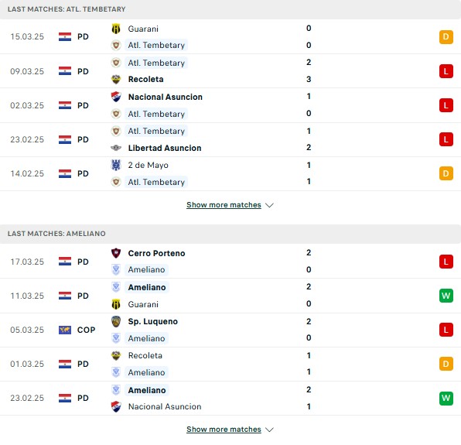Open the Cerro Porteno team name

coord(156,253)
